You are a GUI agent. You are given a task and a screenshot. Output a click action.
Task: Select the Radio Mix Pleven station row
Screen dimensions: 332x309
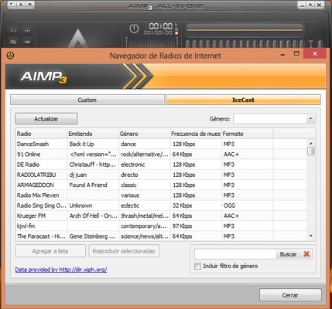tap(161, 195)
